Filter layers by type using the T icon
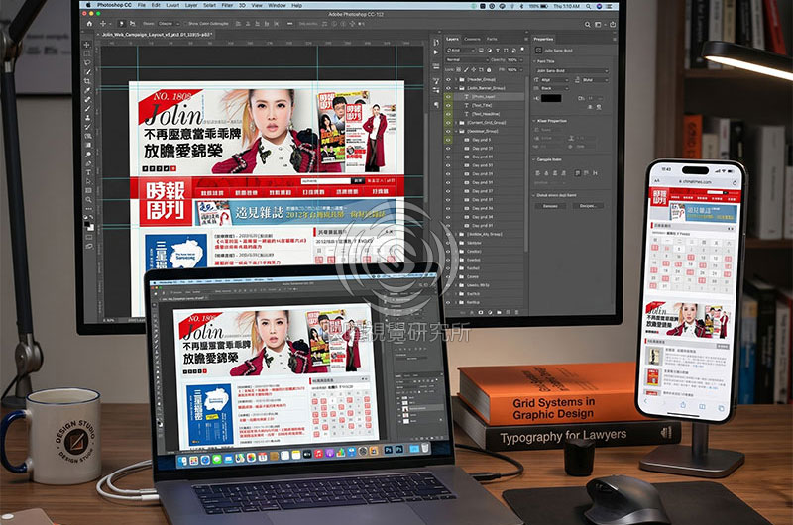This screenshot has width=793, height=525. (x=498, y=51)
